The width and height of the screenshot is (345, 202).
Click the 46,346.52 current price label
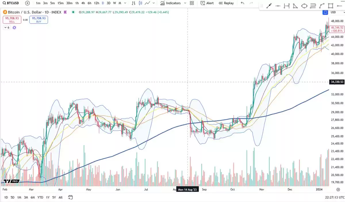click(x=338, y=29)
